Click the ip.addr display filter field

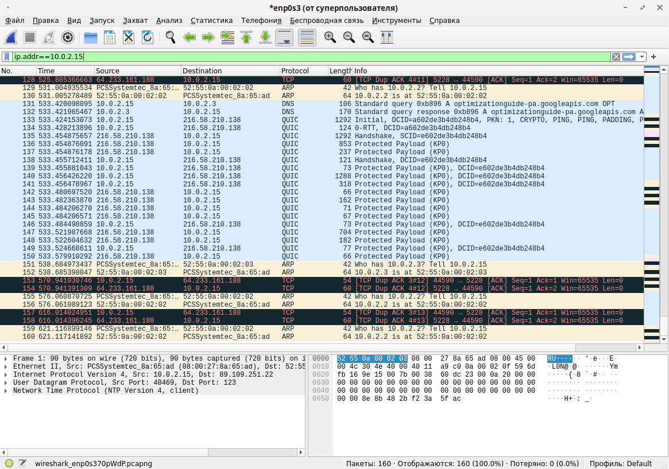pos(310,57)
